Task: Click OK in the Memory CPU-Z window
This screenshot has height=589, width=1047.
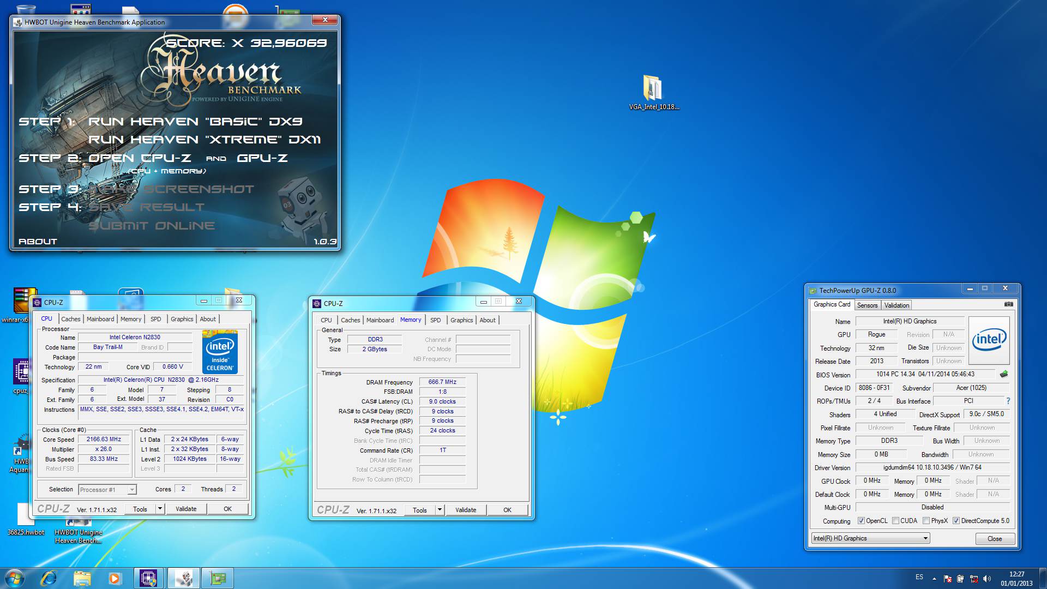Action: point(507,510)
